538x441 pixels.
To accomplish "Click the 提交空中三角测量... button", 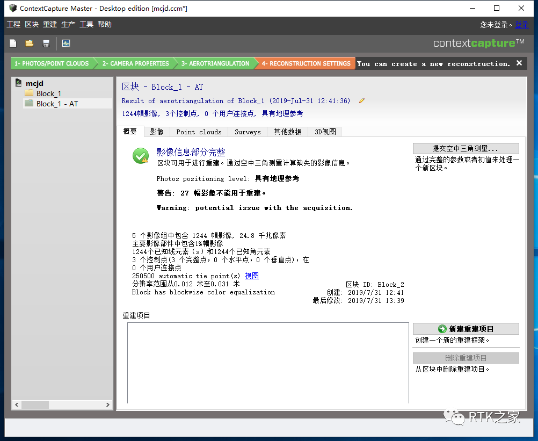I will 466,148.
